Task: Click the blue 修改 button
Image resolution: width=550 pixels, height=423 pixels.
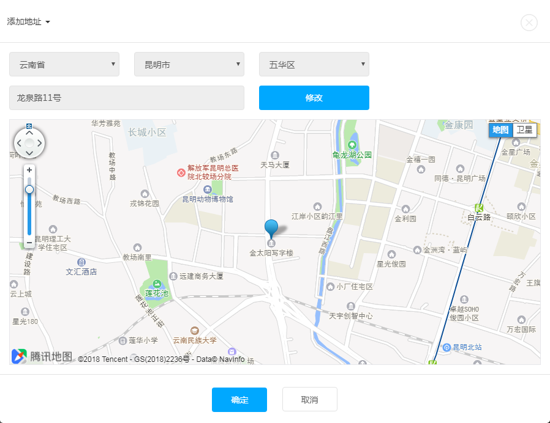Action: pos(314,98)
